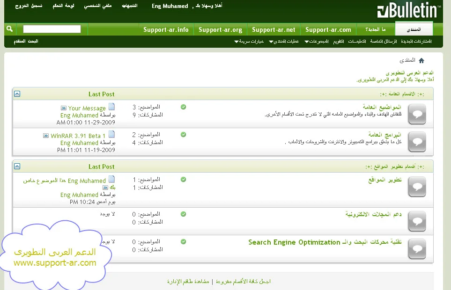The image size is (451, 290).
Task: Click the home icon in breadcrumb
Action: [421, 60]
